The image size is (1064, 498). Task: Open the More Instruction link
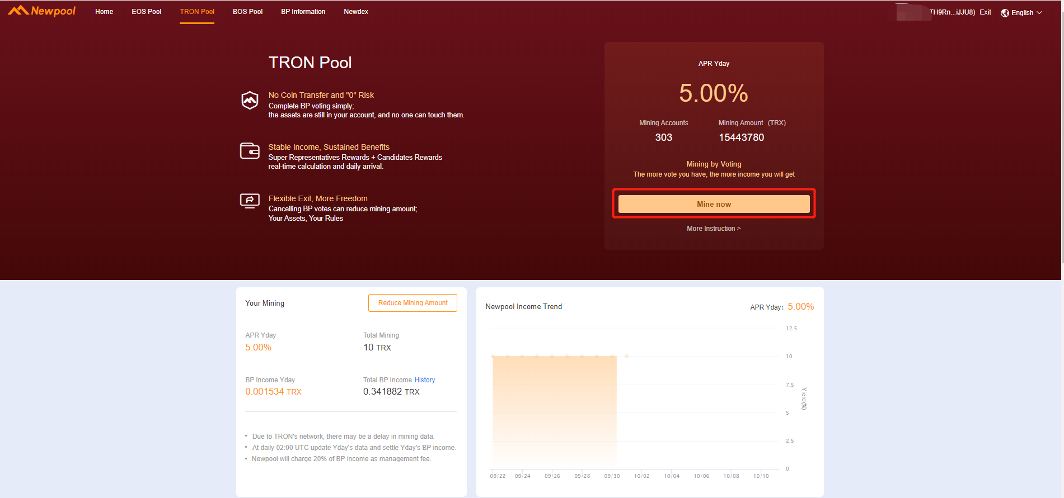coord(714,229)
